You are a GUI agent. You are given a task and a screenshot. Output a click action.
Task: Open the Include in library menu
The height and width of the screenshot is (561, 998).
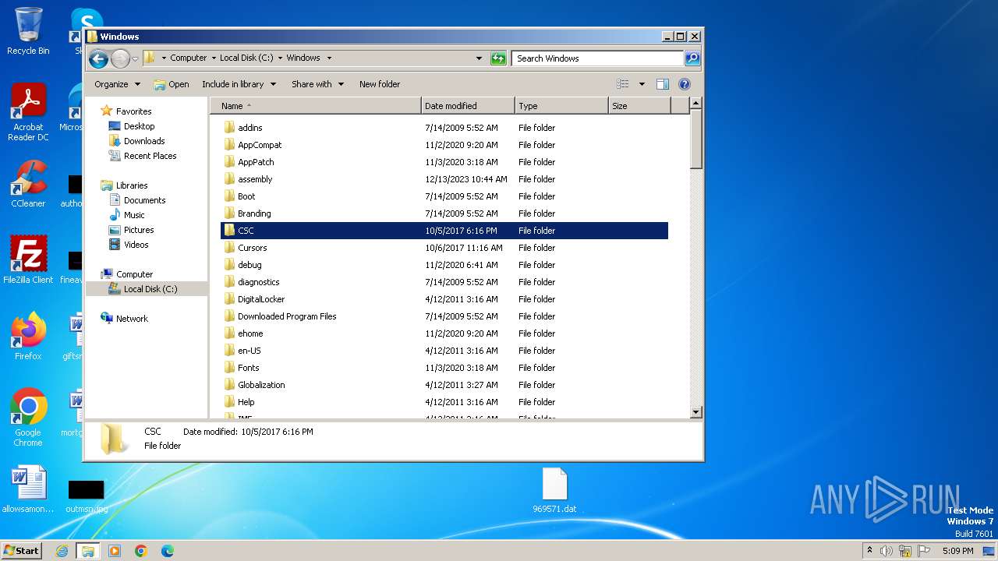tap(239, 84)
